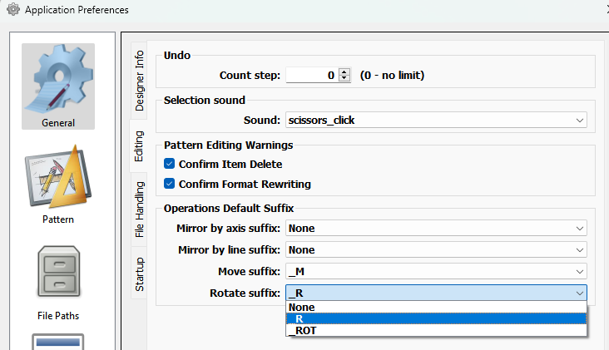609x350 pixels.
Task: Decrease Count step with the down arrow
Action: click(x=344, y=78)
